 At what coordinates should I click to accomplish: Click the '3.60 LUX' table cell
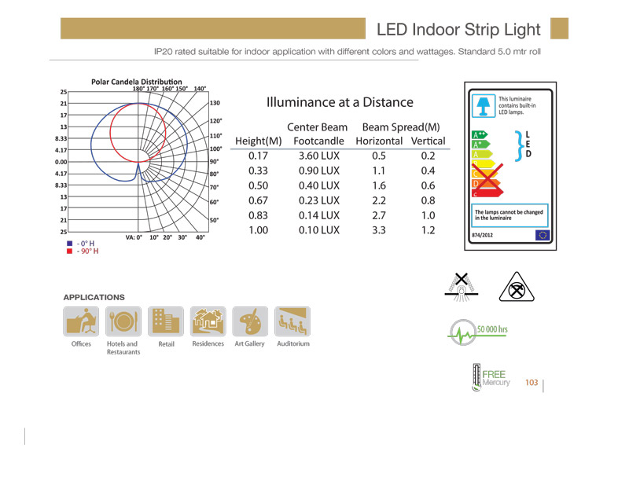point(319,156)
